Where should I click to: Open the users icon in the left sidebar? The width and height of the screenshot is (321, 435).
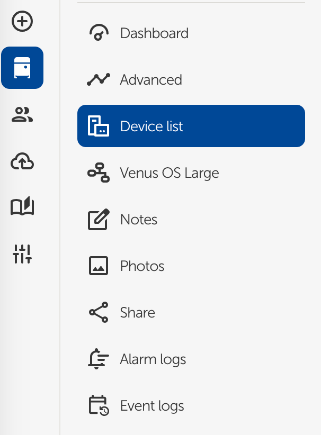[22, 114]
